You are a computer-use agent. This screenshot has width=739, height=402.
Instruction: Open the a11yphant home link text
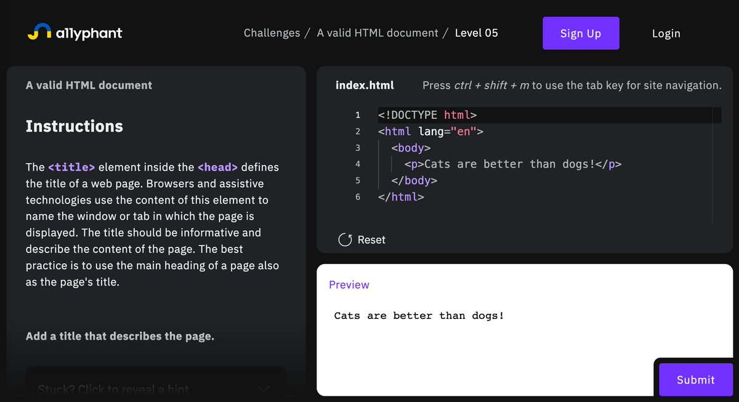(89, 33)
